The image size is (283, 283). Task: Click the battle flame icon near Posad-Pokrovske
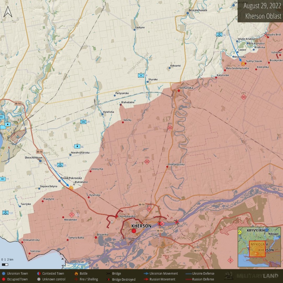click(x=71, y=188)
